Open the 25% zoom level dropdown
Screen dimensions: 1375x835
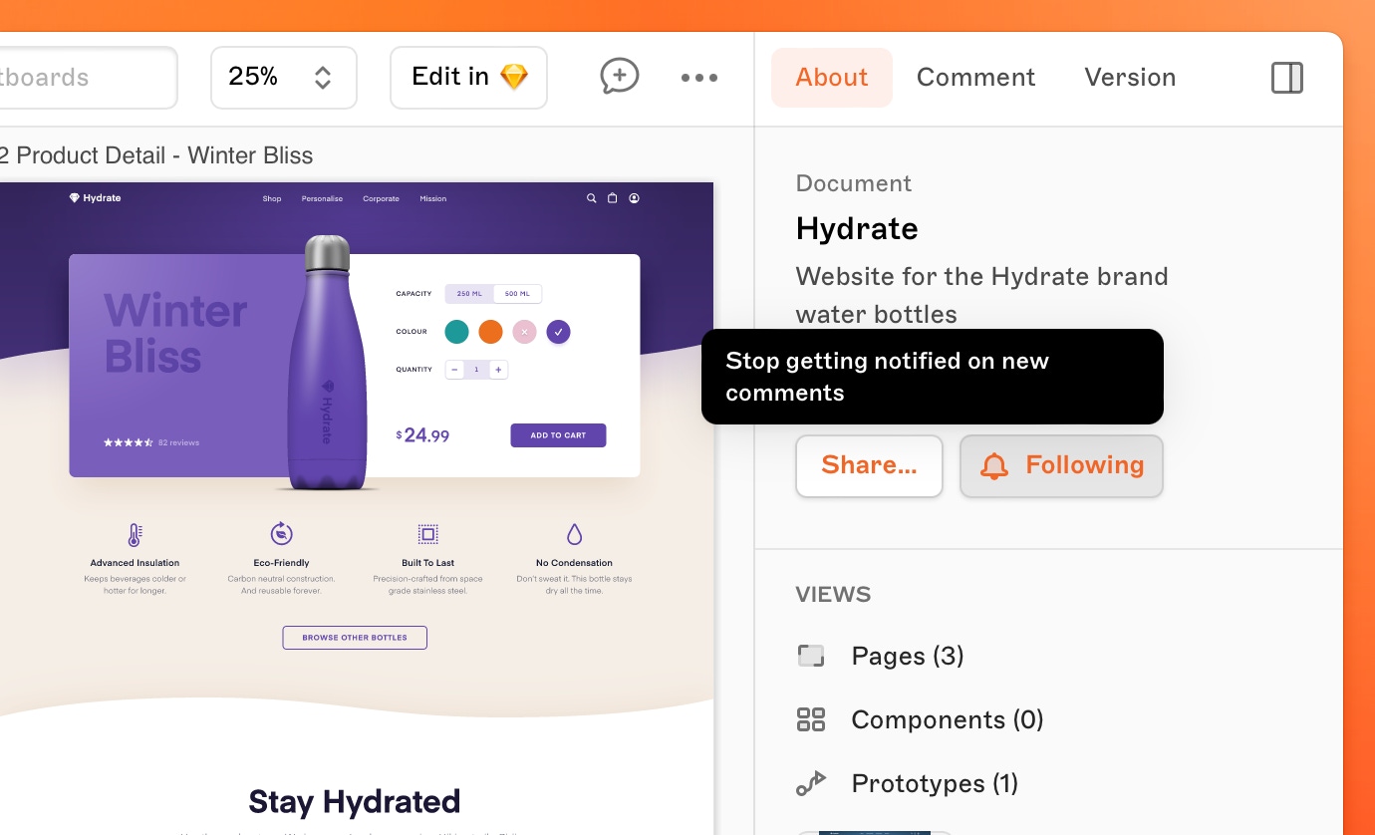[283, 78]
